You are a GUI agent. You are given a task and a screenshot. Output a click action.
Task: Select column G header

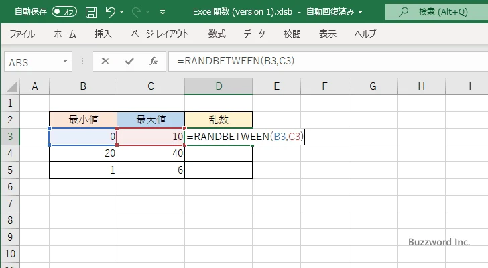373,86
